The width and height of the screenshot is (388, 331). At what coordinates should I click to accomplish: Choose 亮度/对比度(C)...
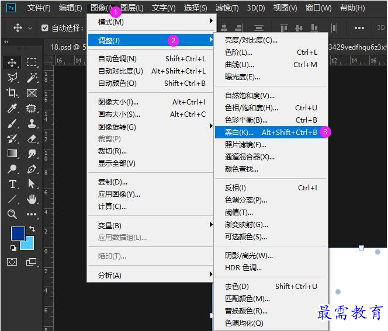271,40
